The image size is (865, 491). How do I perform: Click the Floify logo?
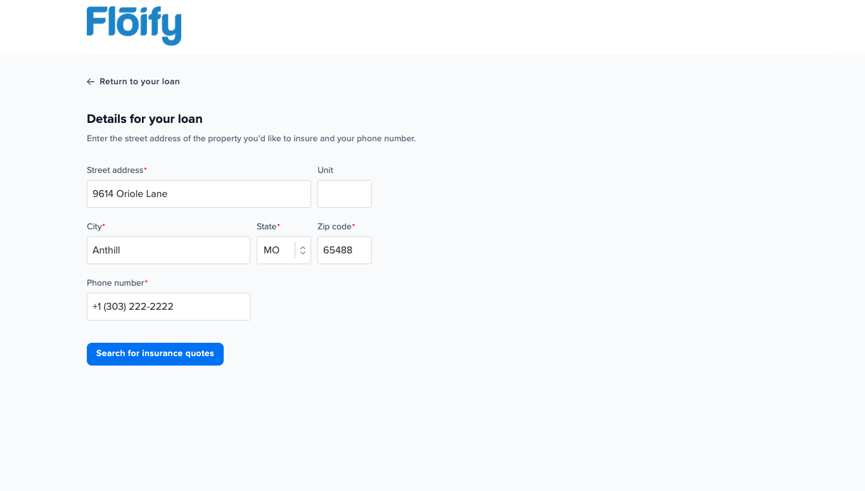pyautogui.click(x=133, y=25)
